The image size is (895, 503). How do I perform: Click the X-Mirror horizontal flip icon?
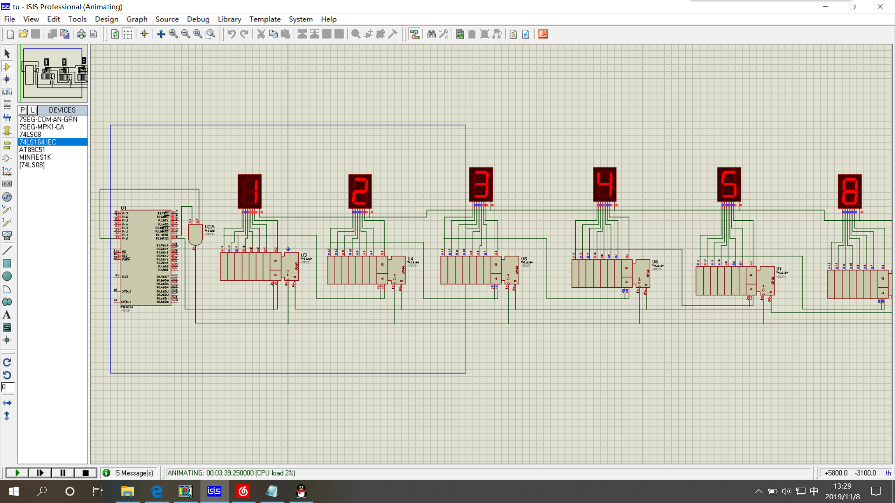click(x=7, y=403)
